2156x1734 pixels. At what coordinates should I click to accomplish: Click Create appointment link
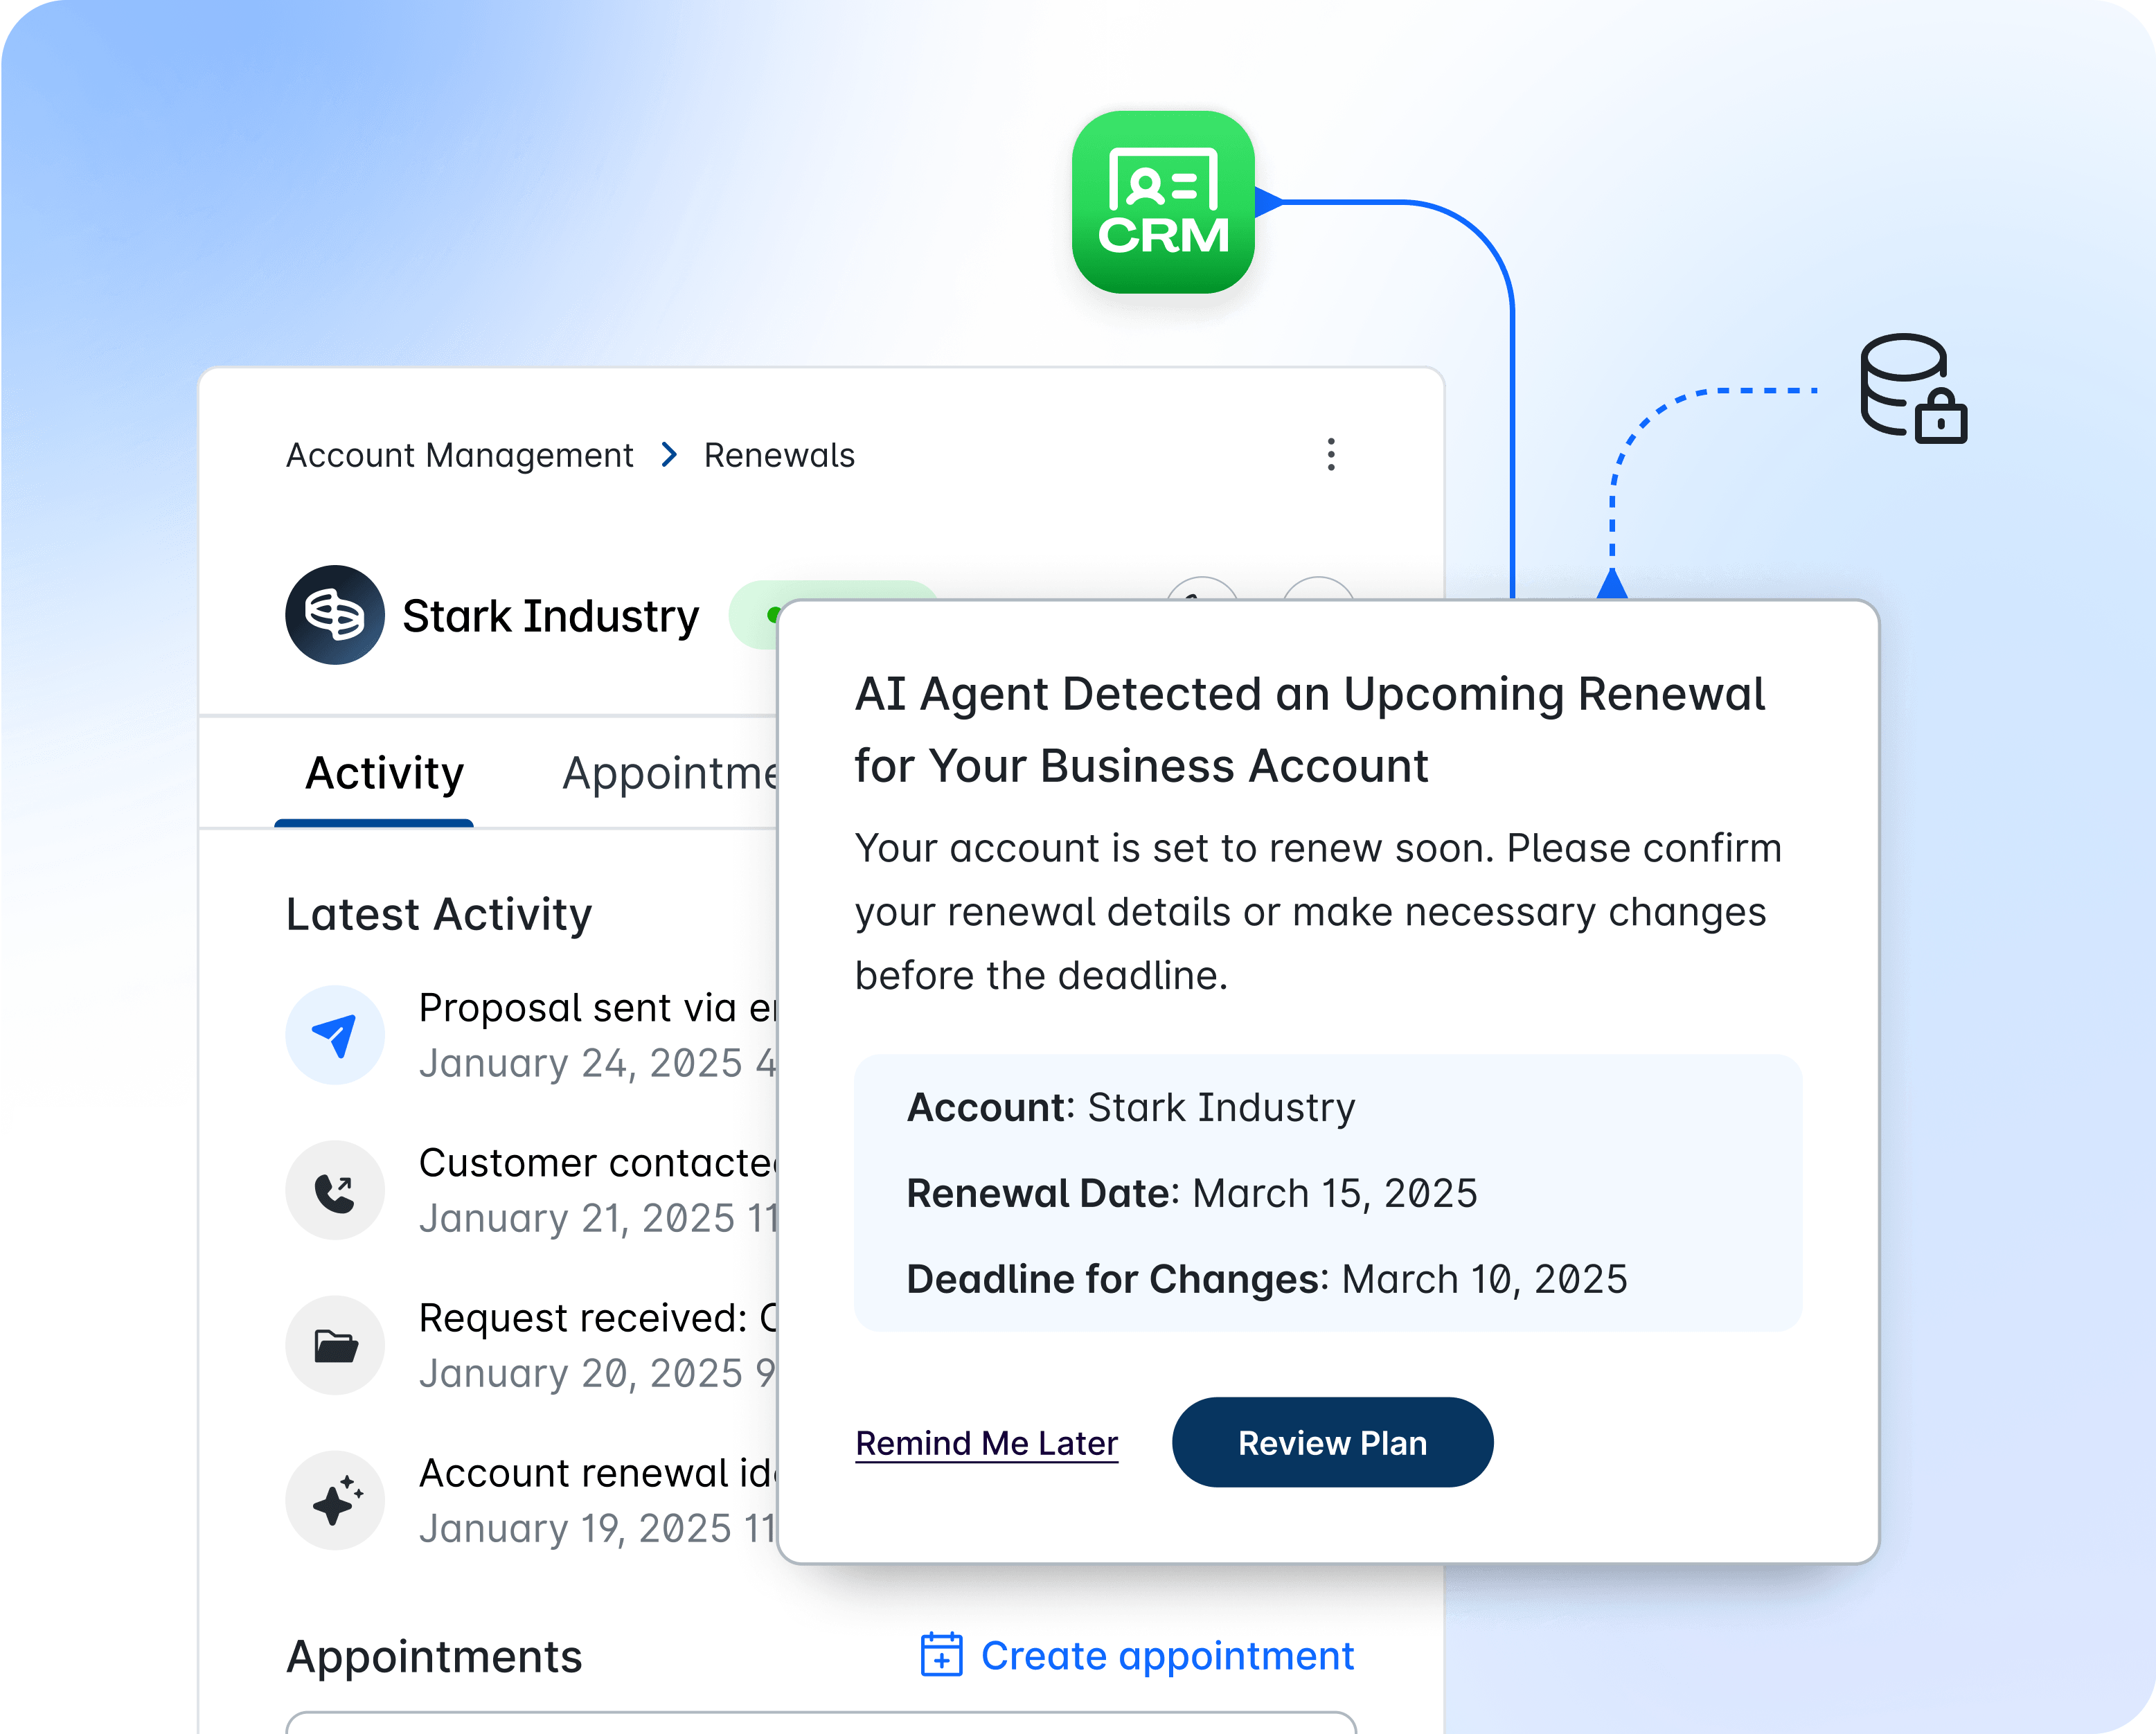[1167, 1656]
